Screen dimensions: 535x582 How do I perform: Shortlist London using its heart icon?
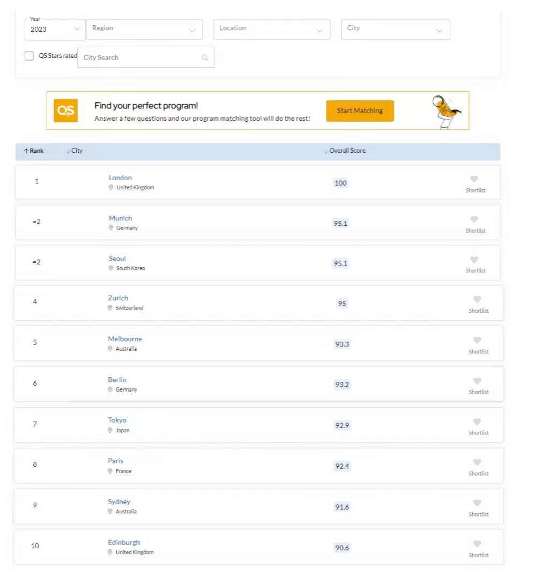474,179
